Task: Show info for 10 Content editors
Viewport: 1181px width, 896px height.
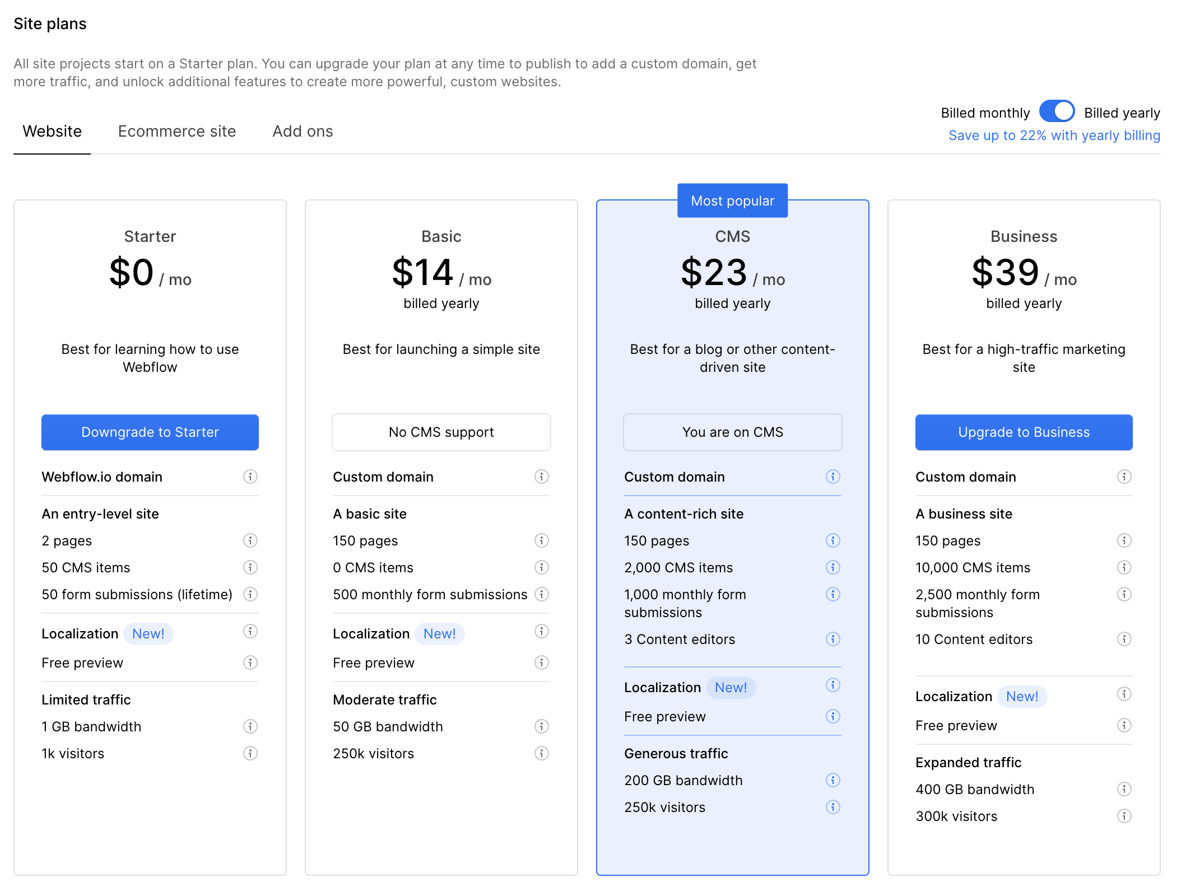Action: (x=1124, y=639)
